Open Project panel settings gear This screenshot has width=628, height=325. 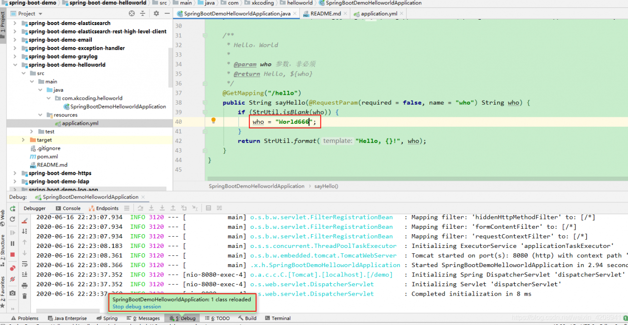point(156,13)
